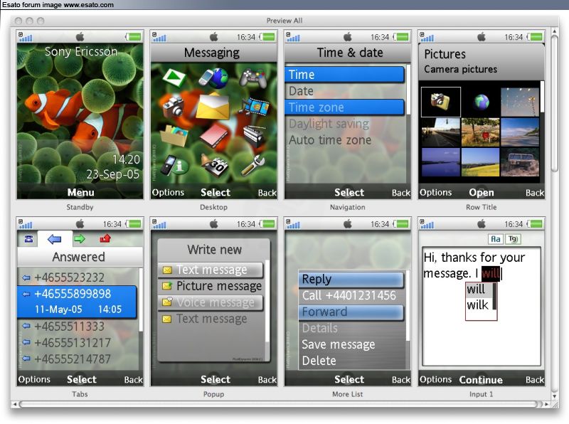Select first Text message entry in popup
The image size is (569, 424).
pos(211,270)
